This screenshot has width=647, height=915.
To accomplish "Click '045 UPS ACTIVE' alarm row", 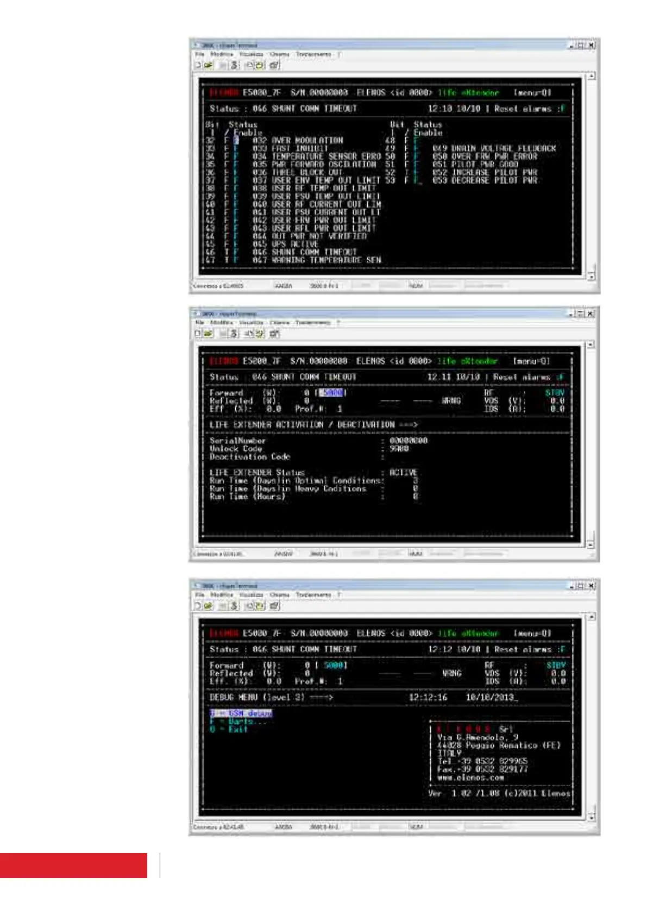I will tap(285, 245).
